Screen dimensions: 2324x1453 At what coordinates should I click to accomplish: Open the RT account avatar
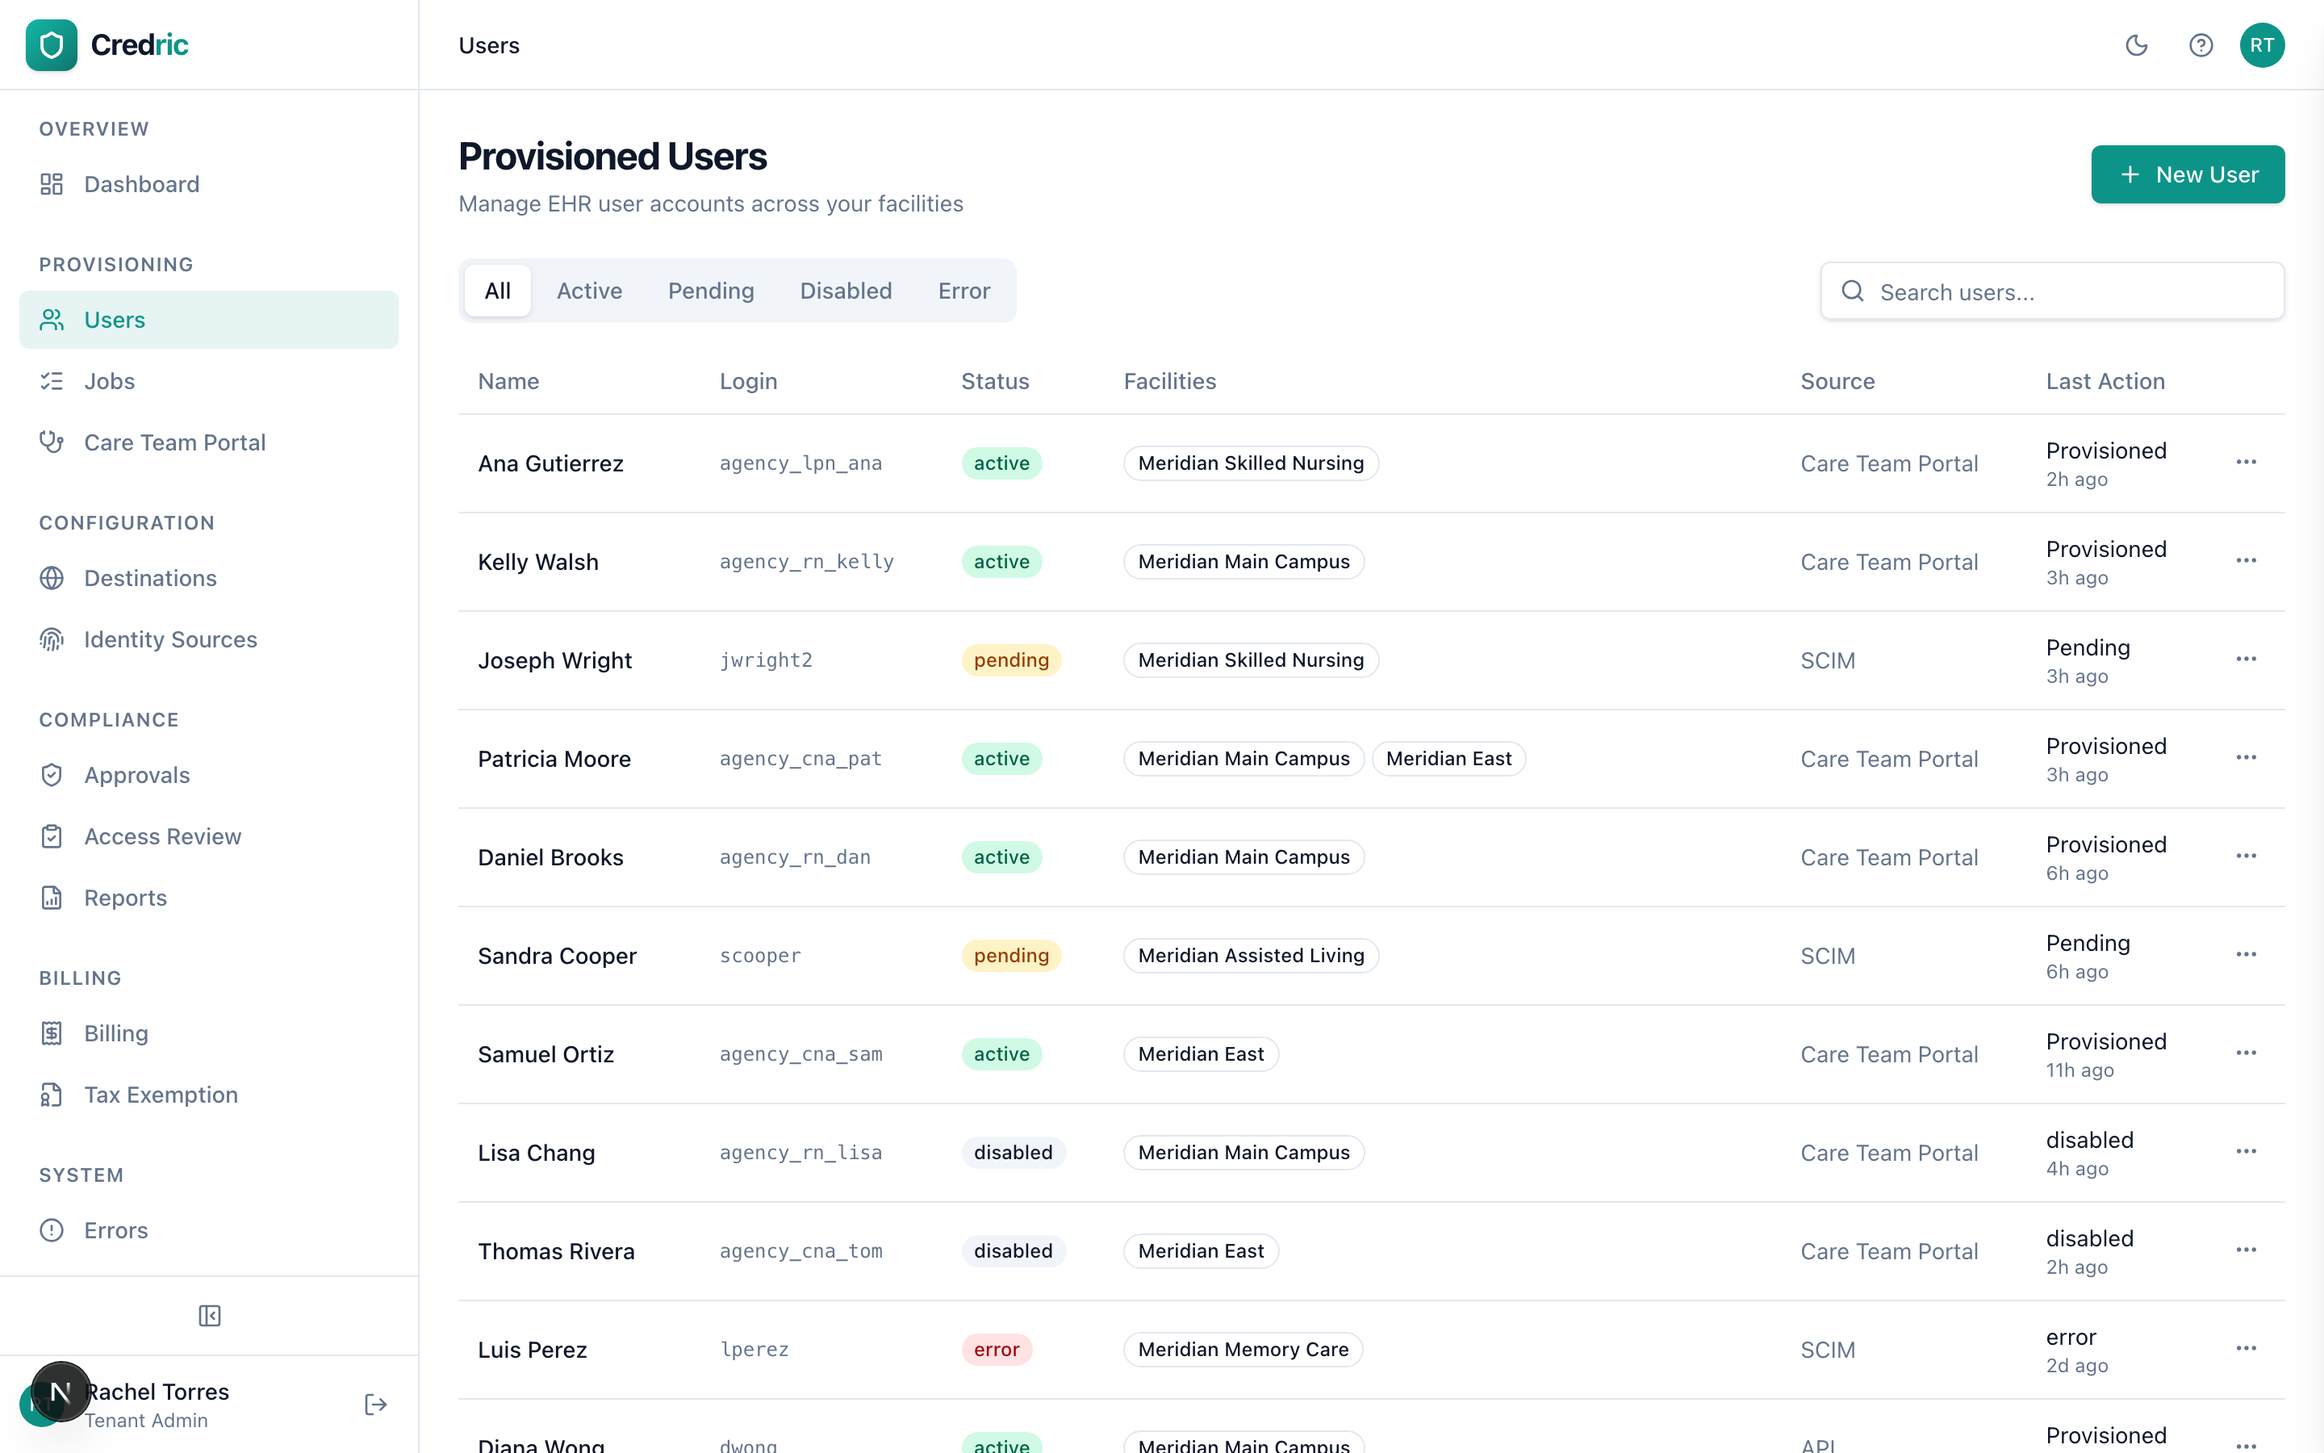[2262, 45]
